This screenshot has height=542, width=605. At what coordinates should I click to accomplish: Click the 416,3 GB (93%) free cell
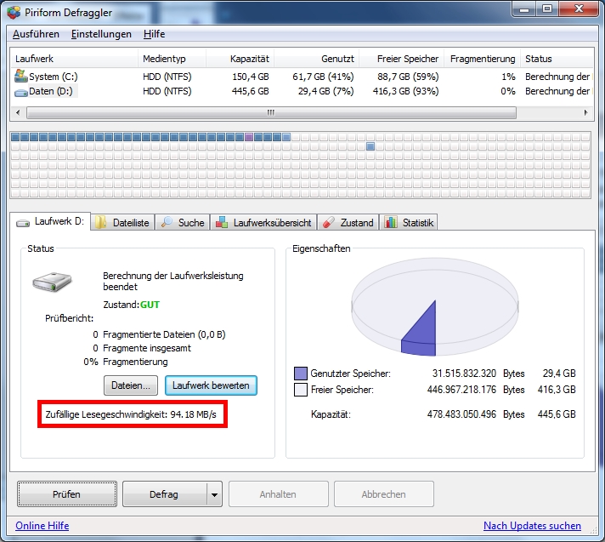point(406,91)
